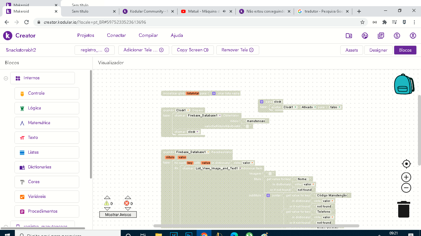Open the registro_... screen selector dropdown

tap(94, 50)
